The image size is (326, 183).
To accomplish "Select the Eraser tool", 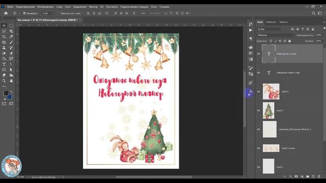I will point(11,53).
